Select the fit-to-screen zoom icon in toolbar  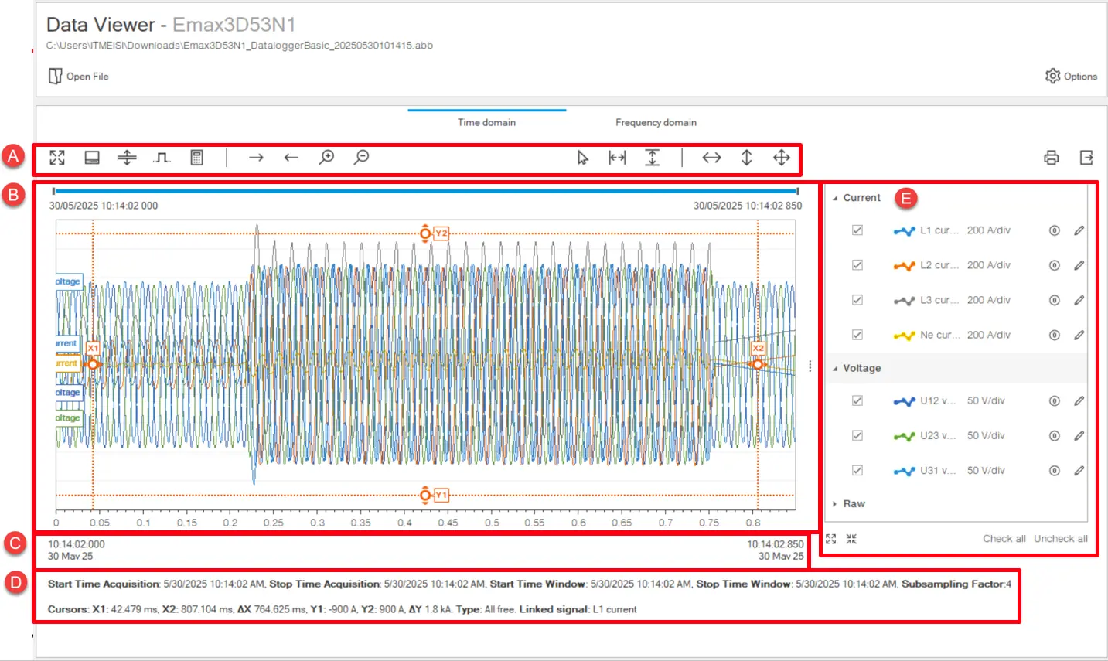tap(56, 157)
